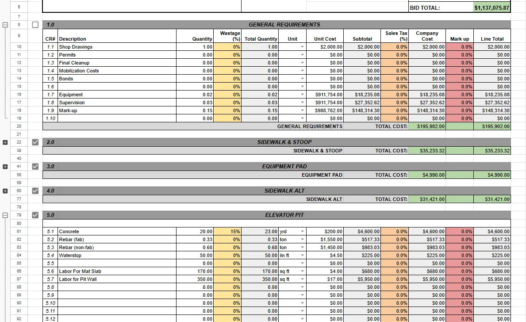Uncheck the SIDEWALK & STOOP section checkbox

click(x=35, y=143)
